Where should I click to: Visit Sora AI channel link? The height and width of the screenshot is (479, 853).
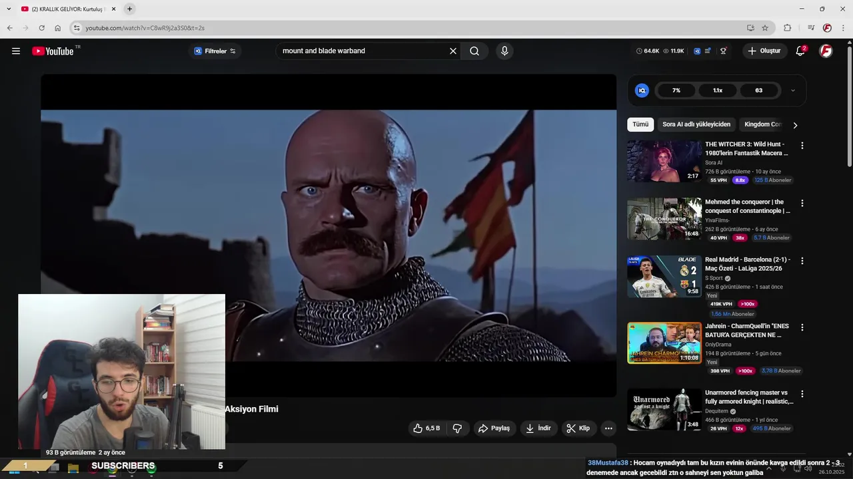pos(714,163)
